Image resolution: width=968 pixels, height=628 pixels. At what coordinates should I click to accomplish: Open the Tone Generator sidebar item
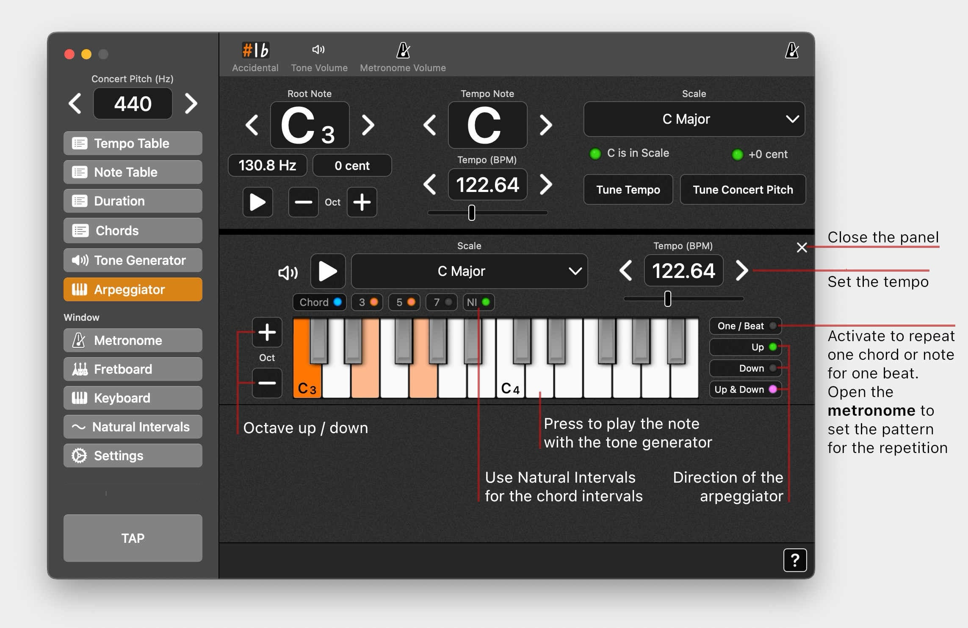click(133, 260)
